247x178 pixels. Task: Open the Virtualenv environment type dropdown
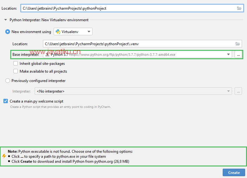(x=89, y=31)
